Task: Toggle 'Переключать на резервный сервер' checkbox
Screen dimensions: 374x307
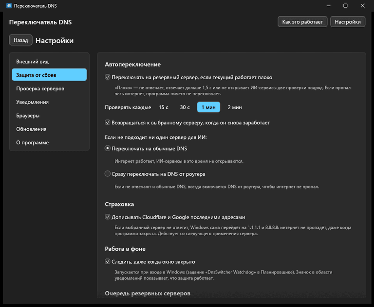Action: point(108,77)
